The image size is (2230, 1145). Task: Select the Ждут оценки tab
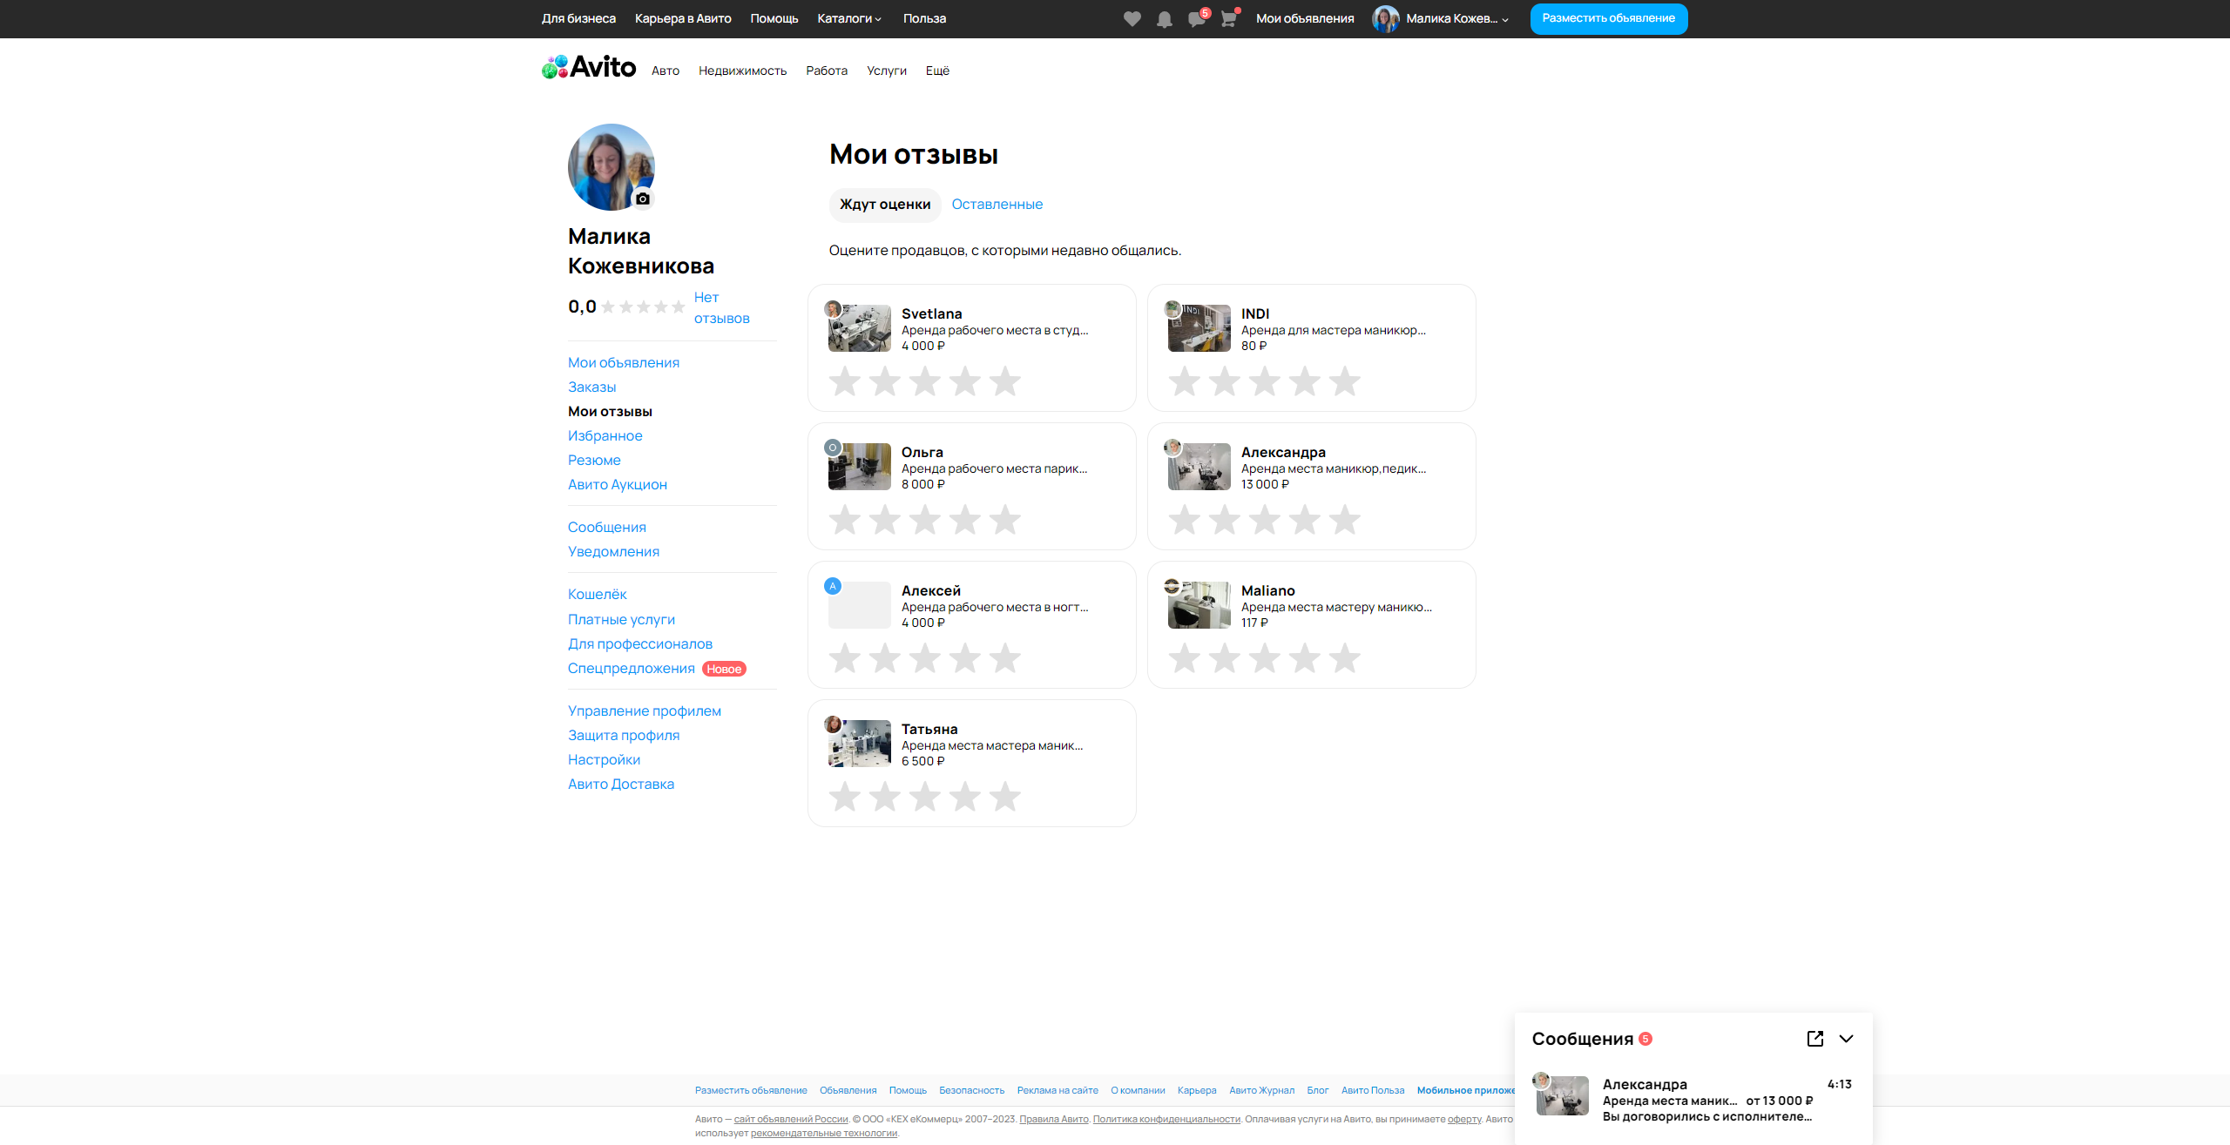pos(884,204)
